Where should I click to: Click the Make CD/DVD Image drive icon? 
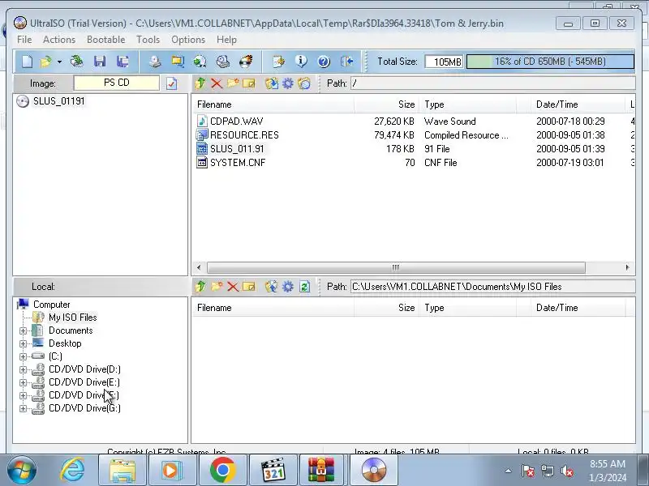(155, 62)
